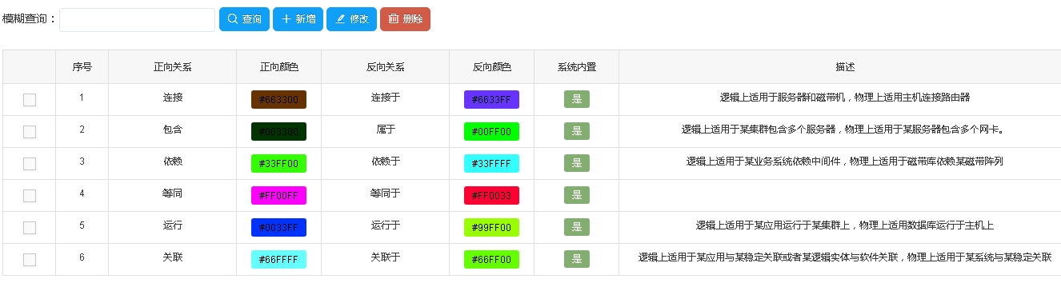Click the 运行于 reverse relation cell
1061x291 pixels.
coord(386,225)
